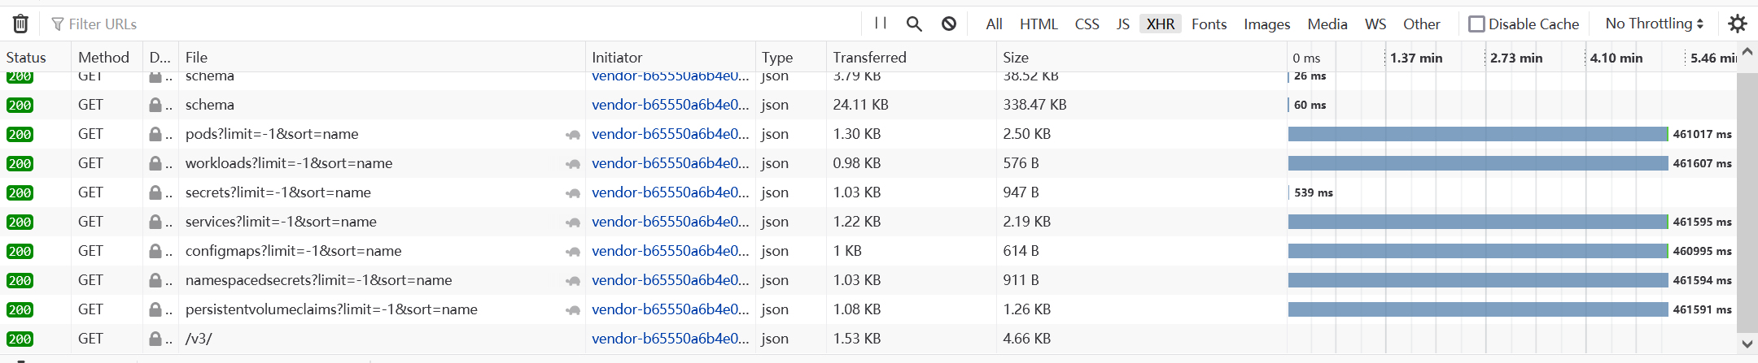Filter requests by HTML
This screenshot has height=363, width=1758.
1039,24
